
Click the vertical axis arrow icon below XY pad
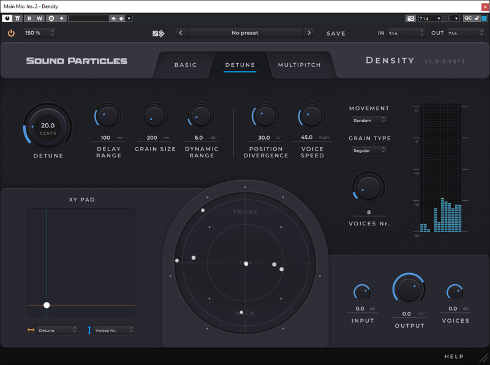tap(89, 330)
